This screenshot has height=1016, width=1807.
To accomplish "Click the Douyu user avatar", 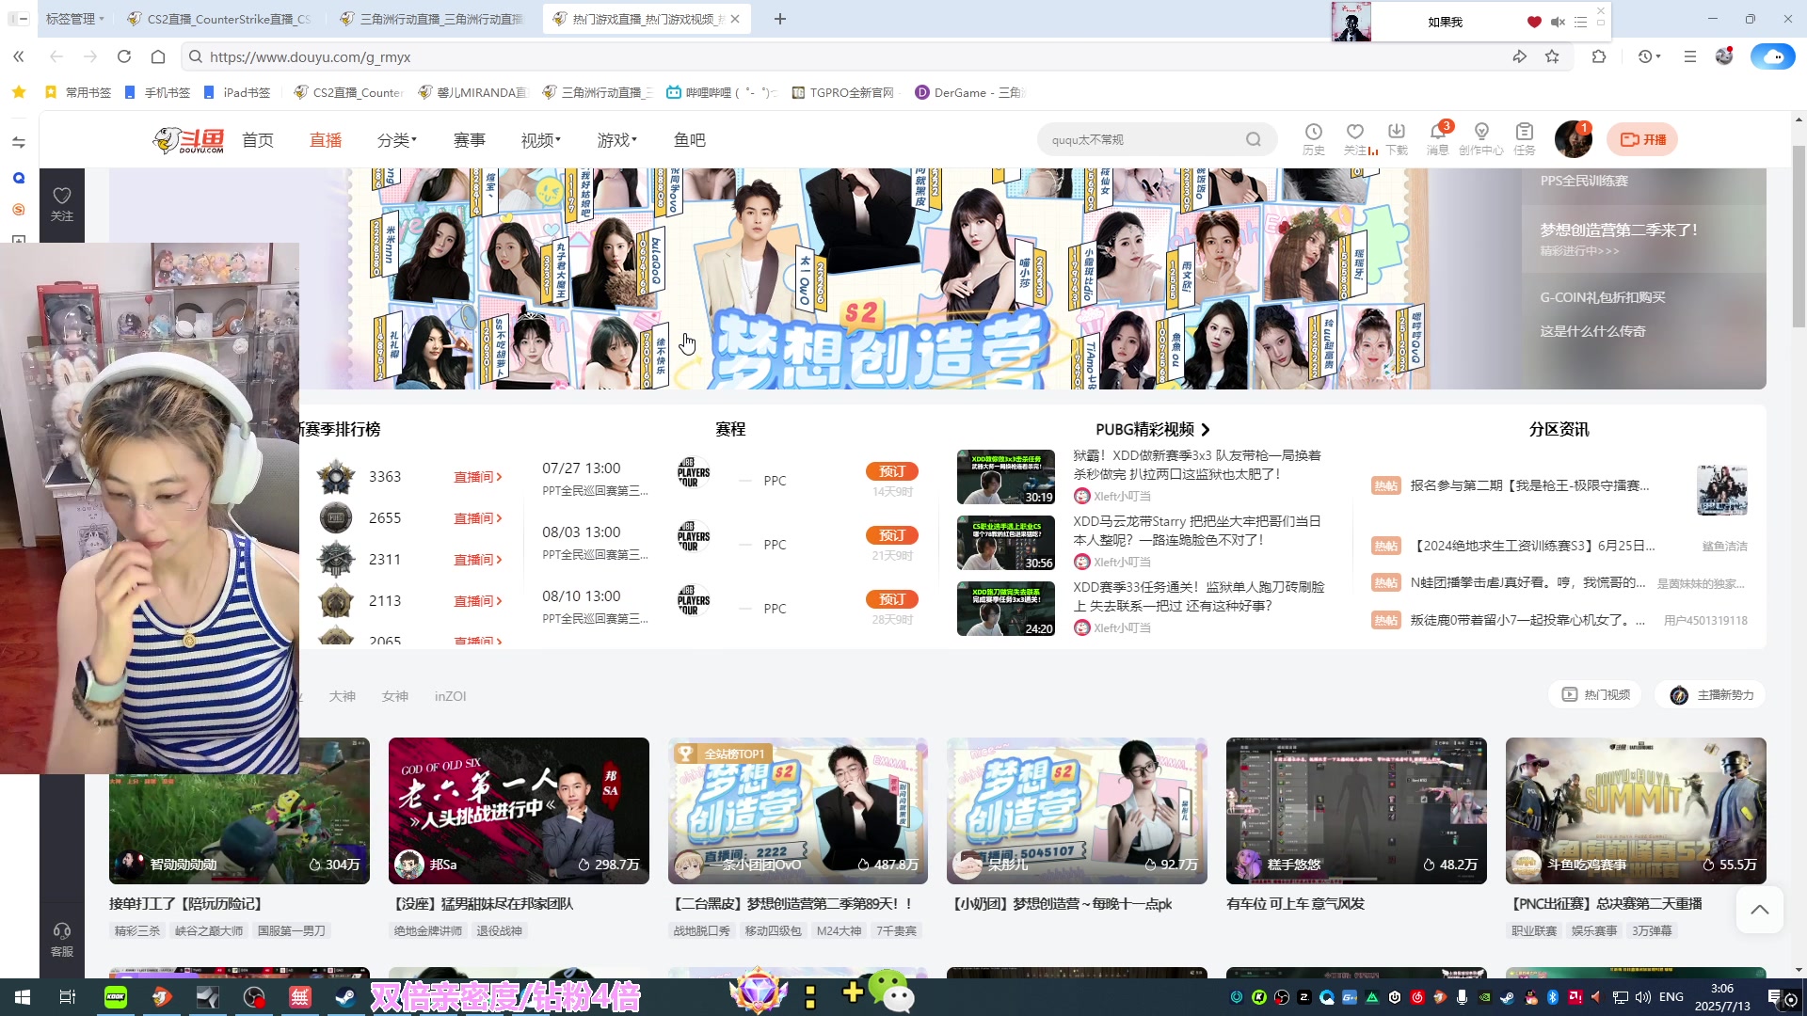I will coord(1573,139).
